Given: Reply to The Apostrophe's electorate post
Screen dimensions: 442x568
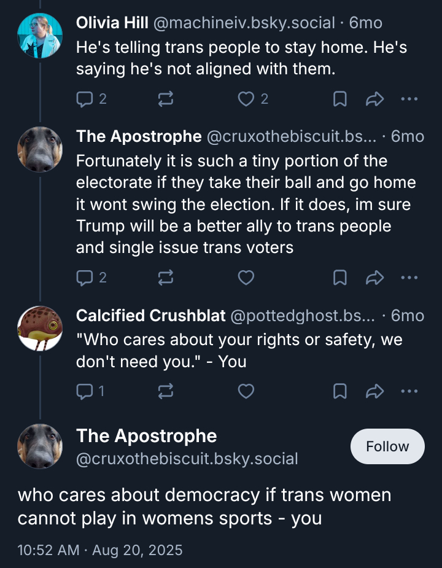Looking at the screenshot, I should 84,278.
